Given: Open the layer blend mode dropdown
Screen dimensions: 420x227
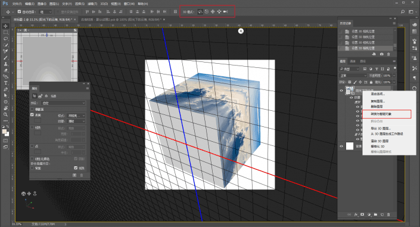Looking at the screenshot, I should pos(353,76).
